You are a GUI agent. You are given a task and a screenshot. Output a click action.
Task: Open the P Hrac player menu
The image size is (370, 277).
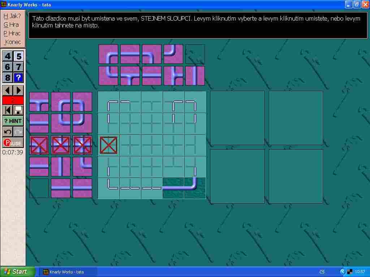click(12, 33)
